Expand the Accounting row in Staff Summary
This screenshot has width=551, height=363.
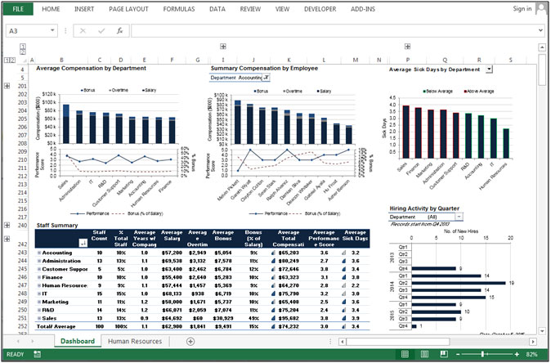(x=39, y=253)
